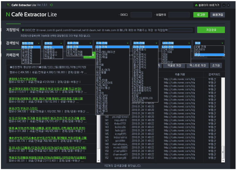This screenshot has height=170, width=237.
Task: Open cafe link with 멤버수:642,003
Action: coord(47,118)
